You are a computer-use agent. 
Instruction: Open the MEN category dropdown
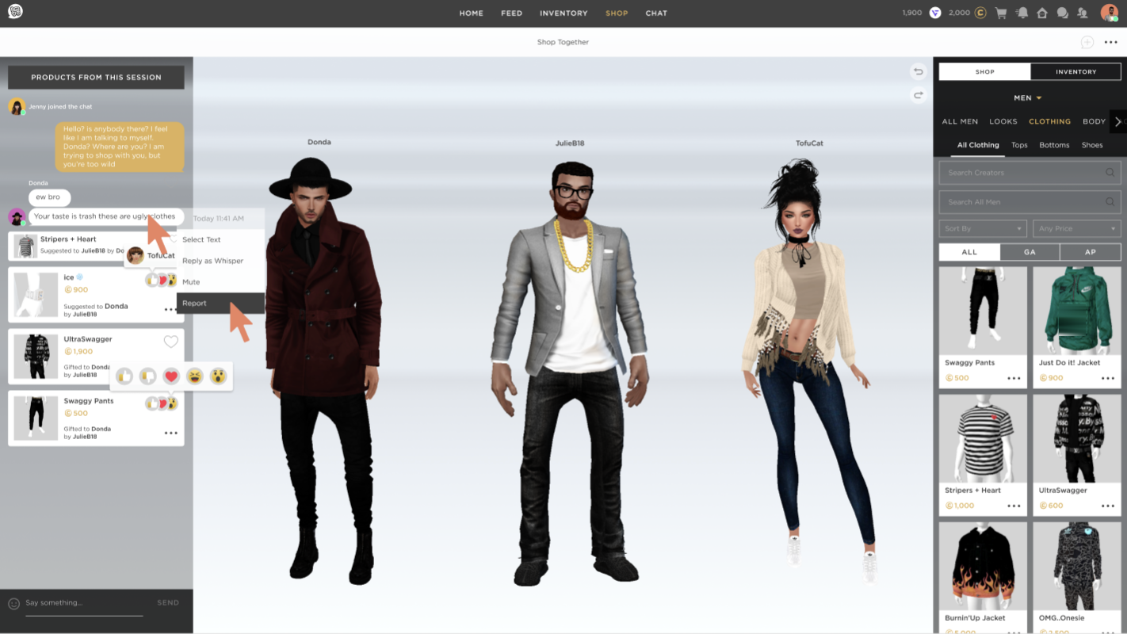(x=1028, y=98)
